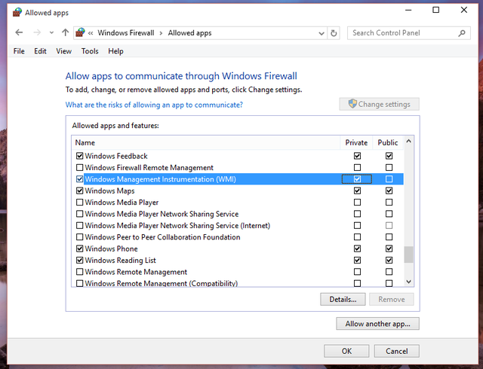Click the Public column header
Viewport: 483px width, 369px height.
[388, 142]
